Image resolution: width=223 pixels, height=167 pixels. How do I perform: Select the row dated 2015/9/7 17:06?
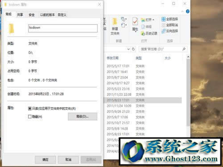coord(143,117)
